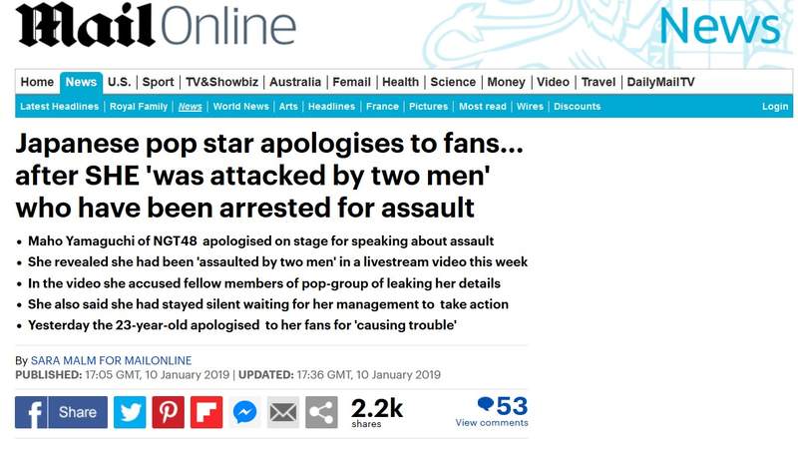This screenshot has width=798, height=454.
Task: Go to MailOnline logo homepage
Action: click(156, 26)
